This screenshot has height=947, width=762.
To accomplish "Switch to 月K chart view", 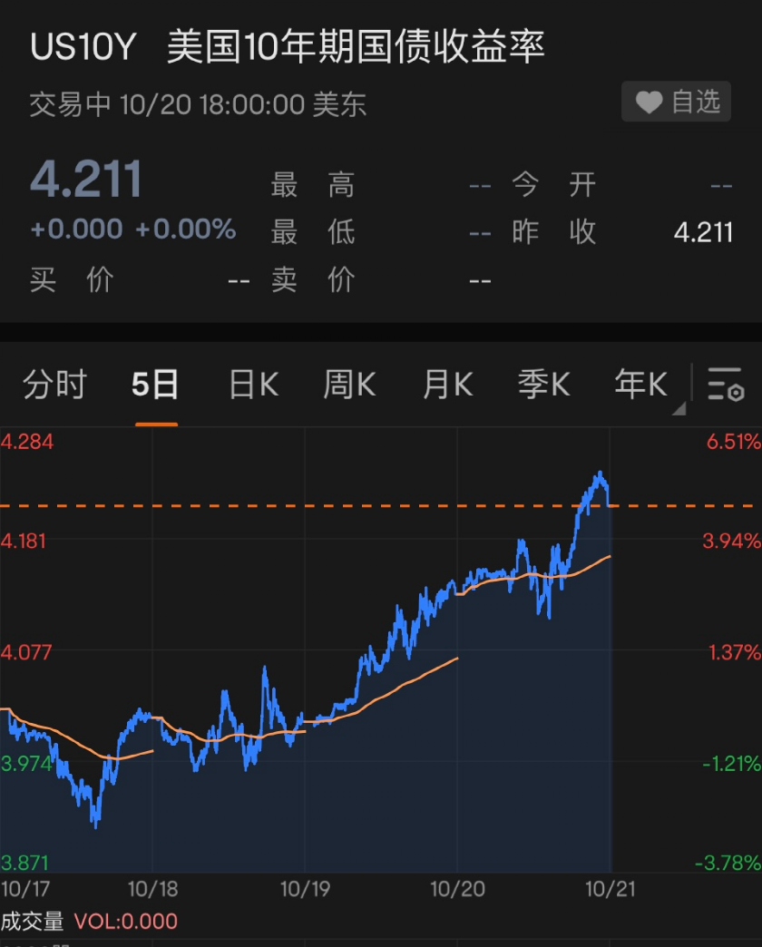I will click(447, 386).
